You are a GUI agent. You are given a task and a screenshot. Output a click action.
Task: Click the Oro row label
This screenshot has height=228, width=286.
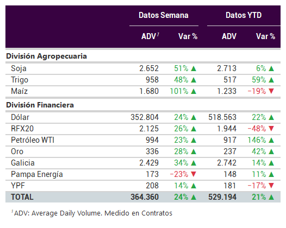coord(17,151)
